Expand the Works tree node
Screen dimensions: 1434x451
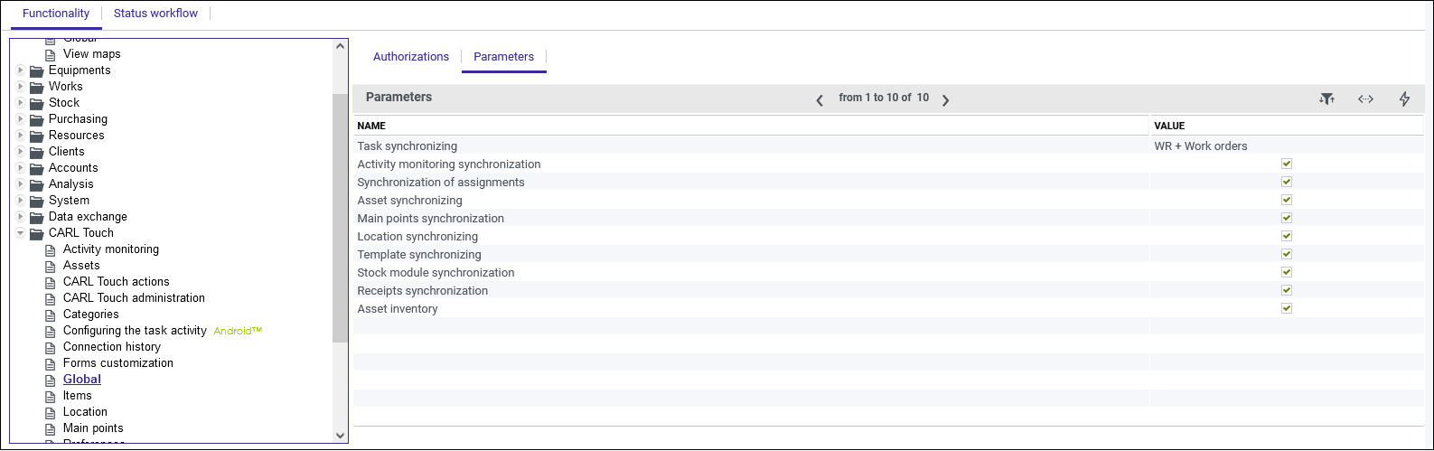click(20, 87)
